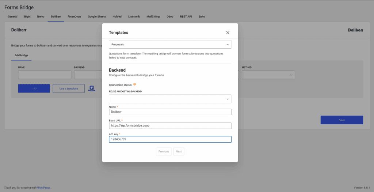Open the Proposals template dropdown
Viewport: 374px width, 192px height.
click(x=170, y=44)
